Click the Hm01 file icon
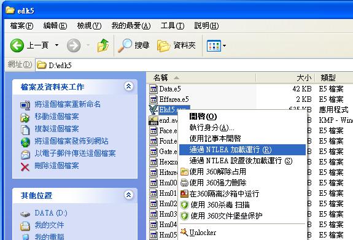 coord(153,193)
